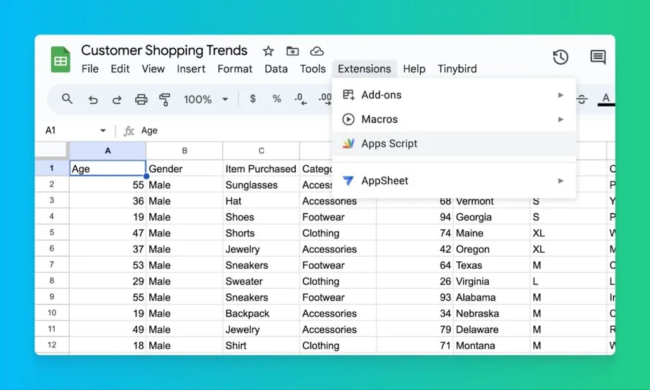650x390 pixels.
Task: Open search in the toolbar
Action: [x=67, y=99]
